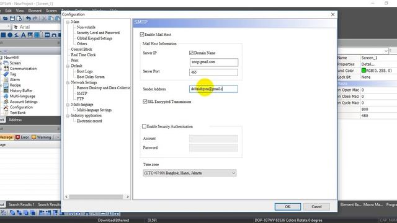The image size is (397, 223).
Task: Click the Copy icon in toolbar
Action: click(x=51, y=19)
